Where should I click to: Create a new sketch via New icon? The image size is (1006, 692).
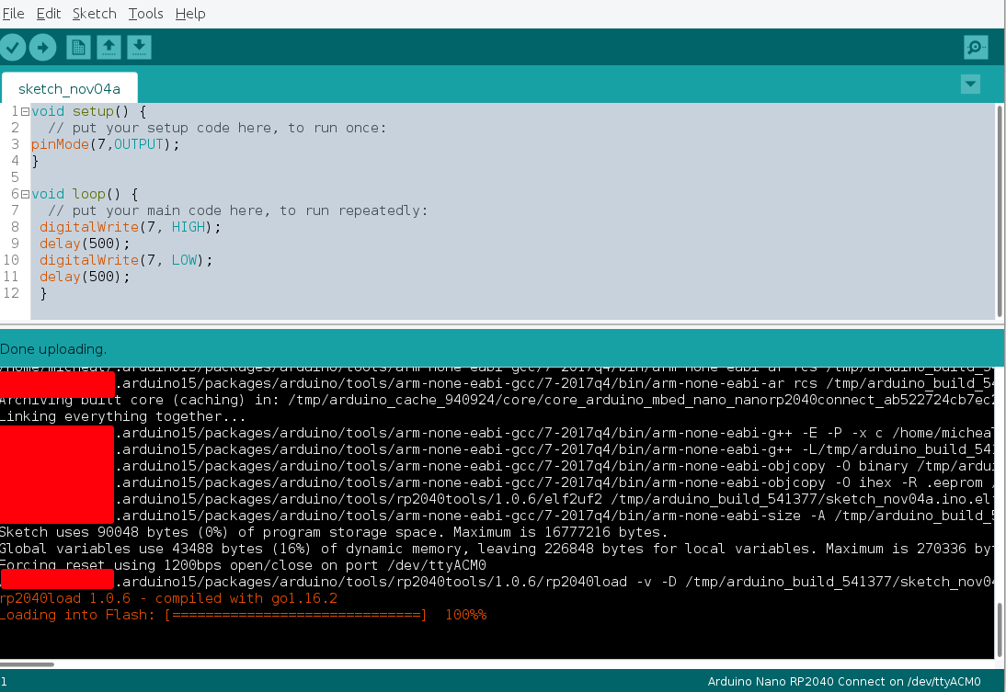point(78,46)
